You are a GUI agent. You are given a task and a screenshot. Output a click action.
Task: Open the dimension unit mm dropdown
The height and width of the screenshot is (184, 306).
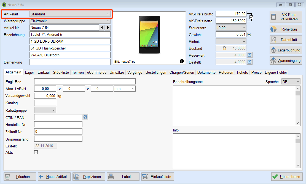pyautogui.click(x=125, y=89)
